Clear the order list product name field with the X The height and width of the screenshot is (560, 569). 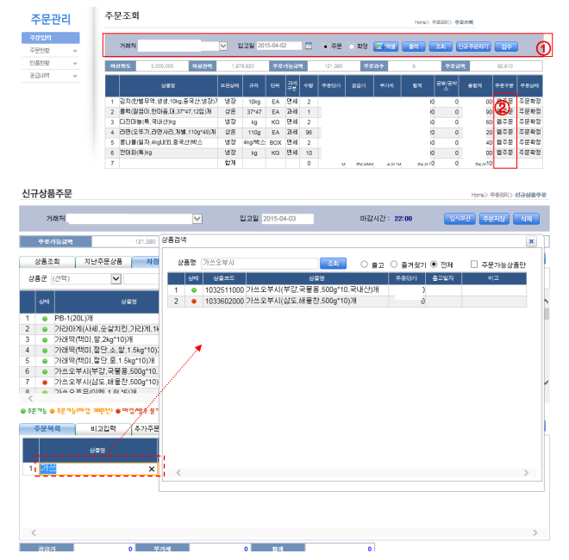tap(152, 469)
